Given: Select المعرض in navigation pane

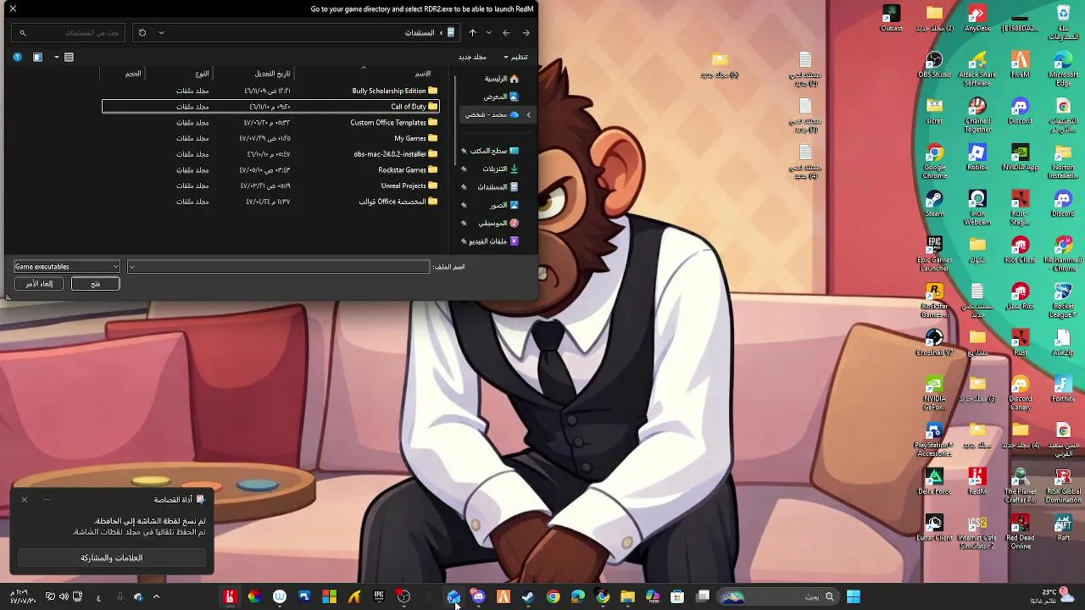Looking at the screenshot, I should click(500, 97).
